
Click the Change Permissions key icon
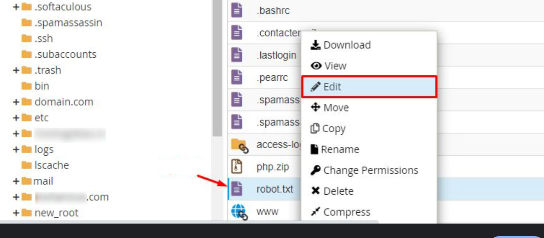click(x=315, y=170)
